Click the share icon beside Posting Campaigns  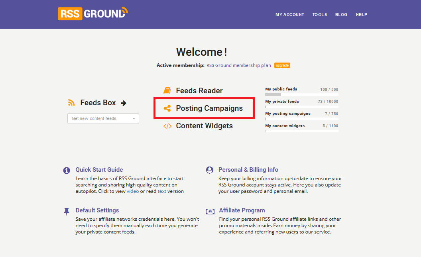click(x=167, y=108)
